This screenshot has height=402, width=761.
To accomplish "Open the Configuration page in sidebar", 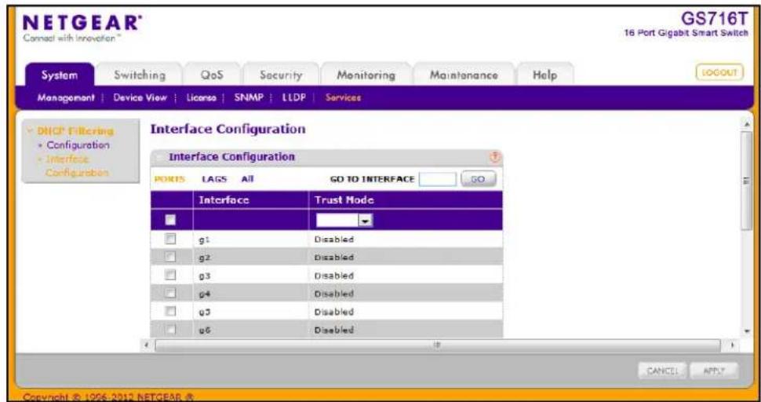I will [78, 145].
